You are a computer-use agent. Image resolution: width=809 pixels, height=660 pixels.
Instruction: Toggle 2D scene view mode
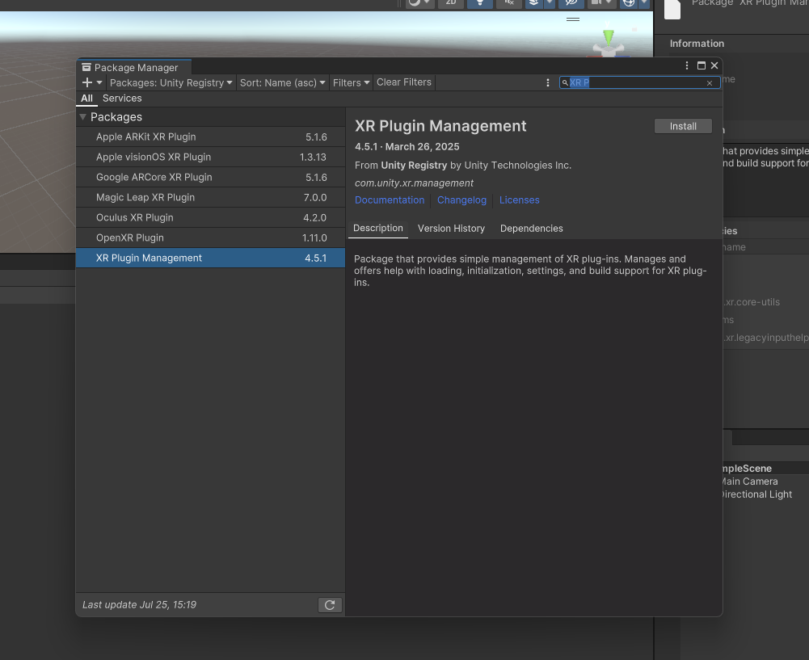[x=451, y=2]
